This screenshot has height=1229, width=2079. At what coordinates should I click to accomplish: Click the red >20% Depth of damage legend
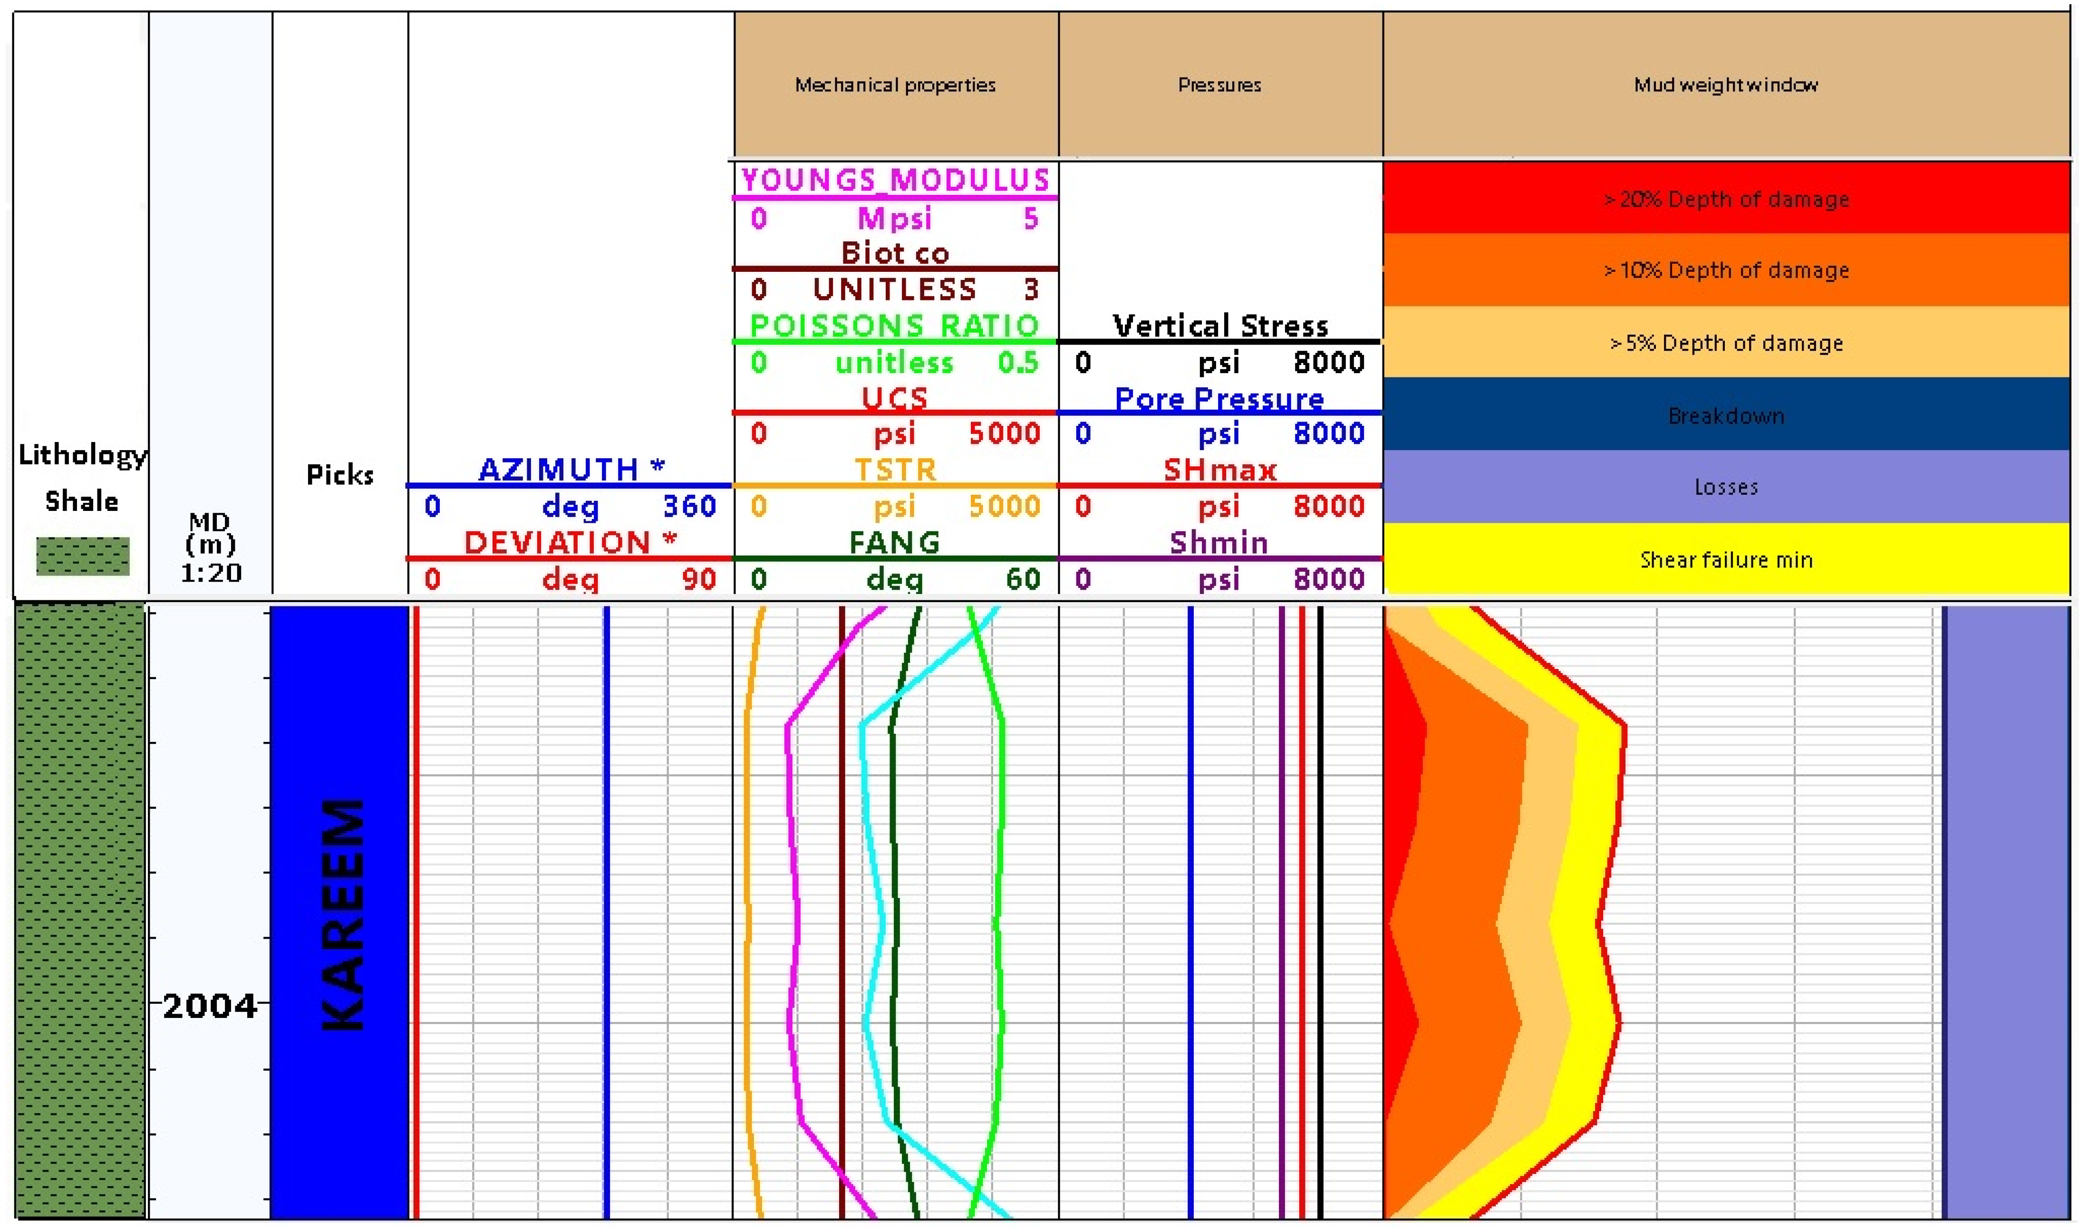1725,199
